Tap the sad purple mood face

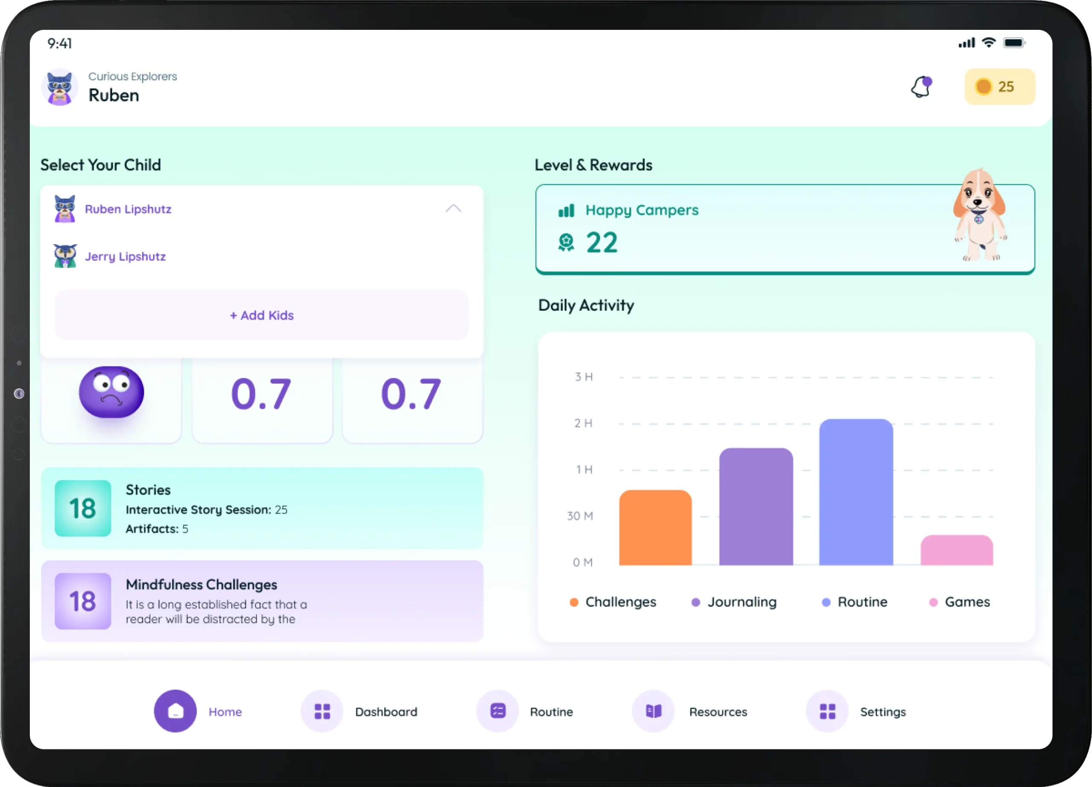tap(111, 391)
